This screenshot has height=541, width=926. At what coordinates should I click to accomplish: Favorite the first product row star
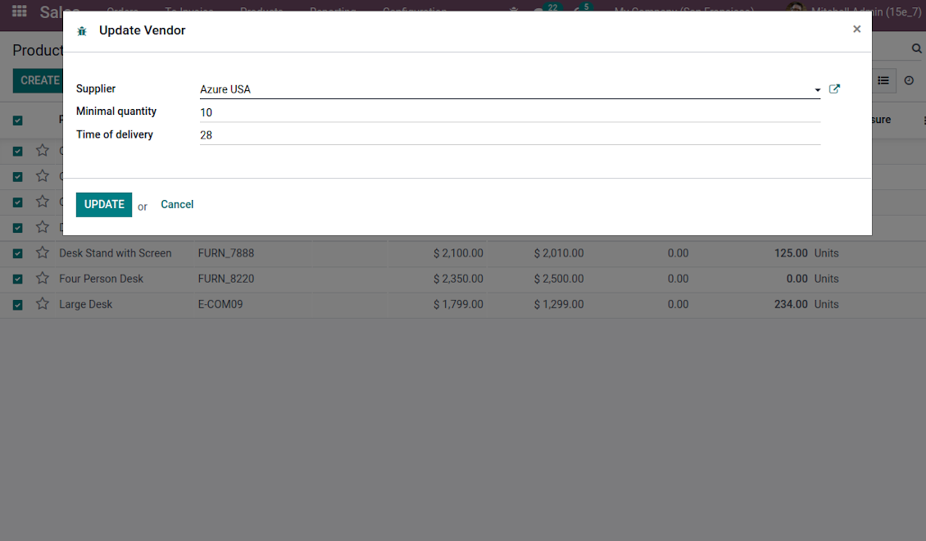pos(43,150)
